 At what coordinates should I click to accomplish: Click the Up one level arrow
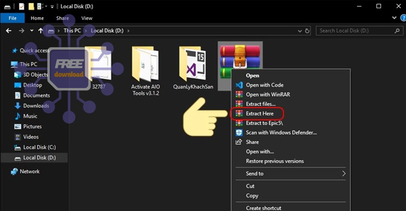click(41, 31)
